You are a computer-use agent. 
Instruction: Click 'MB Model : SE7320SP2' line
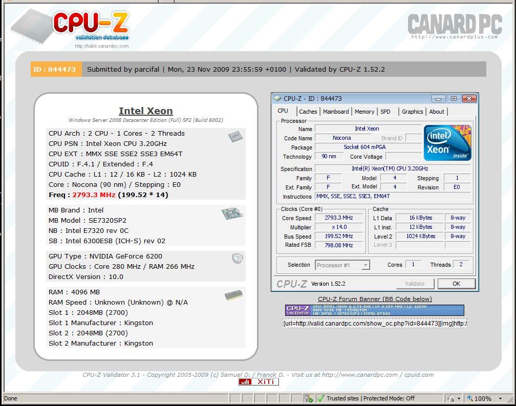pyautogui.click(x=88, y=221)
